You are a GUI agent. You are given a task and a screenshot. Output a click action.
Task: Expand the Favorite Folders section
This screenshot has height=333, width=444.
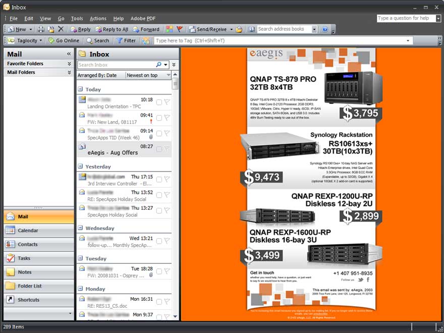69,64
